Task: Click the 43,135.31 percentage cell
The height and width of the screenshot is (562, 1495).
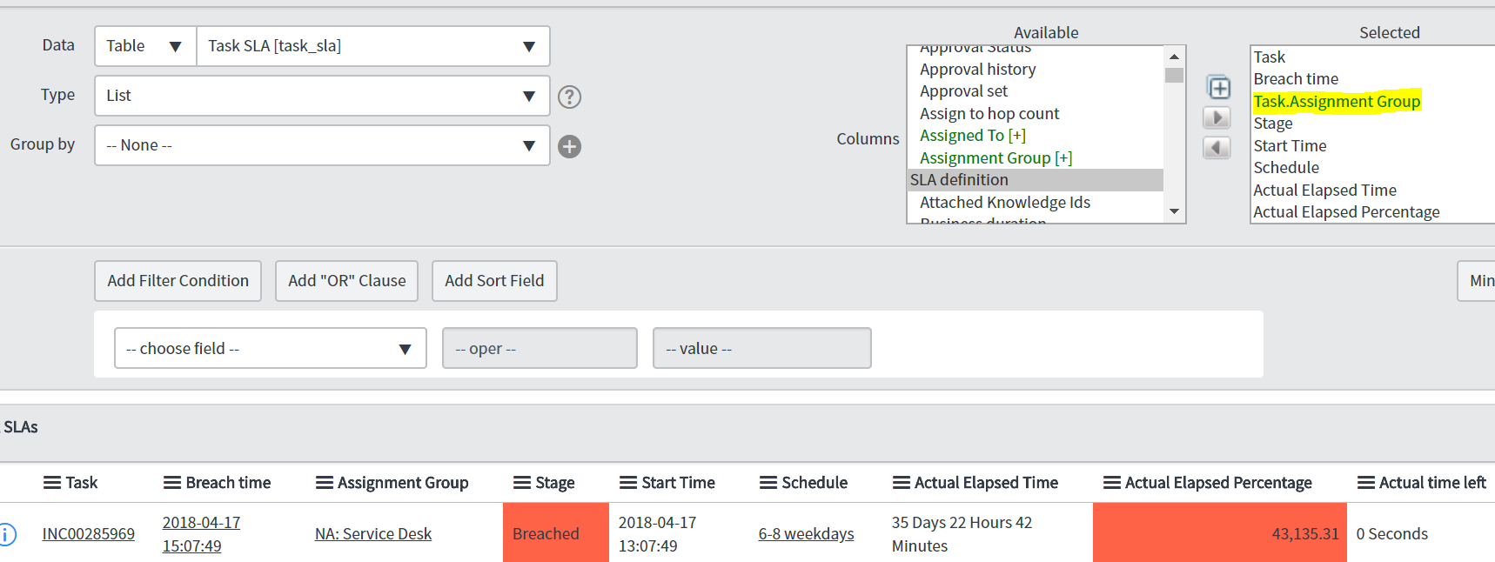Action: coord(1220,533)
